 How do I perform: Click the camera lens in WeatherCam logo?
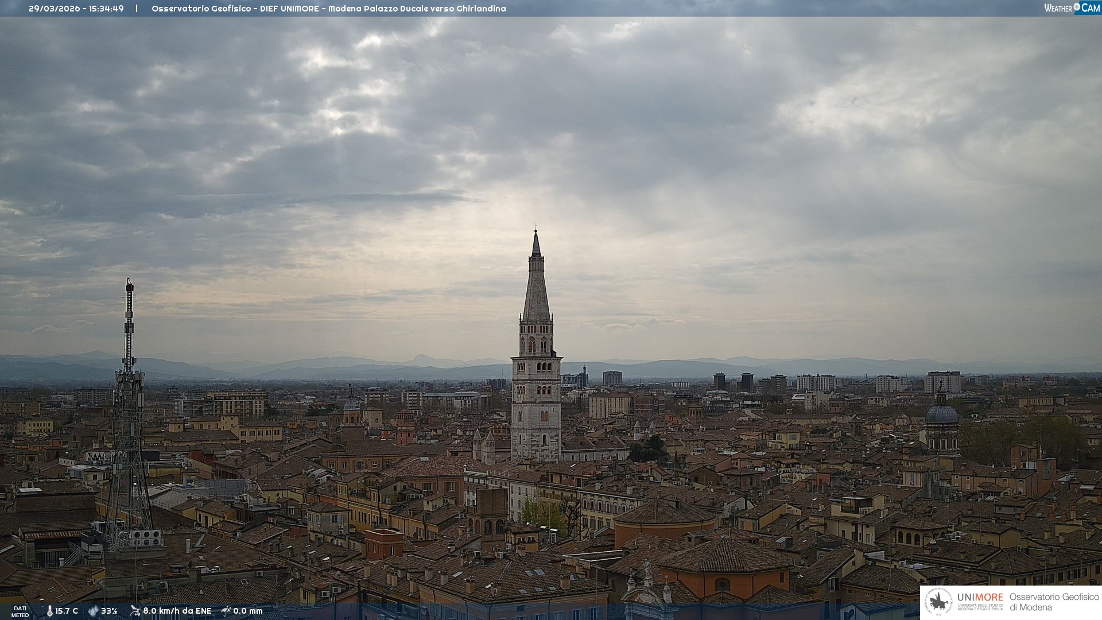[x=1077, y=7]
